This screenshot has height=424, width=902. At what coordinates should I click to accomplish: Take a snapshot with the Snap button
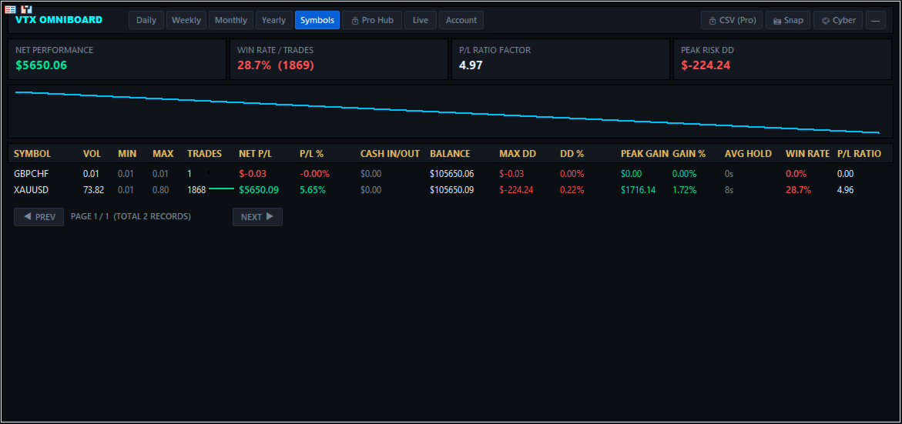point(788,20)
